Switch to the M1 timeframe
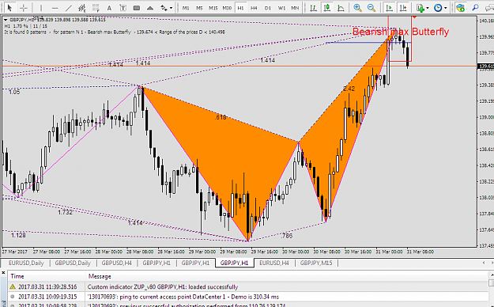Screen dimensions: 494x307 186,8
